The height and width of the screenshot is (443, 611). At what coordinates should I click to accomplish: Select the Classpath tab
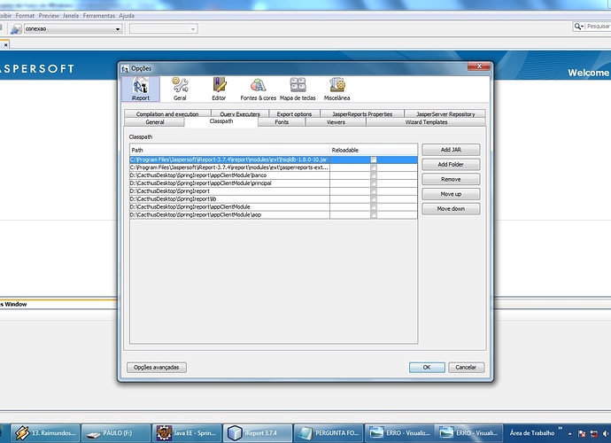[221, 121]
